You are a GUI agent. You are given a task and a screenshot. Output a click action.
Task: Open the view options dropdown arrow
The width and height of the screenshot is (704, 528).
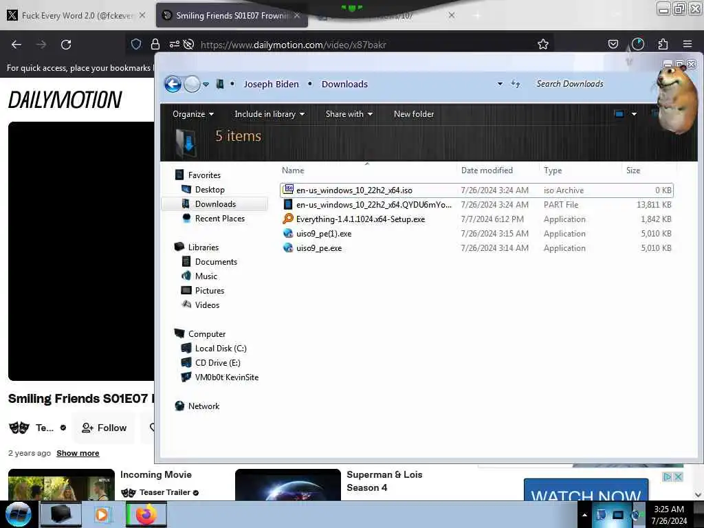pos(634,114)
